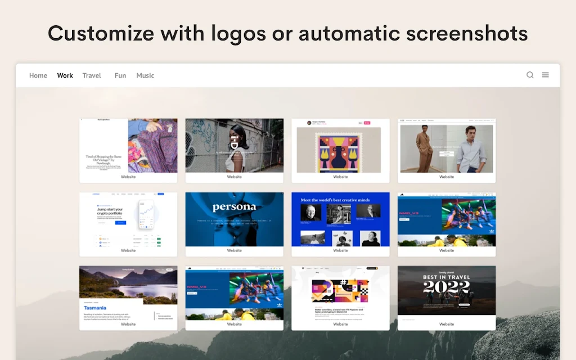Viewport: 576px width, 360px height.
Task: Go to the Fun tab
Action: point(120,75)
